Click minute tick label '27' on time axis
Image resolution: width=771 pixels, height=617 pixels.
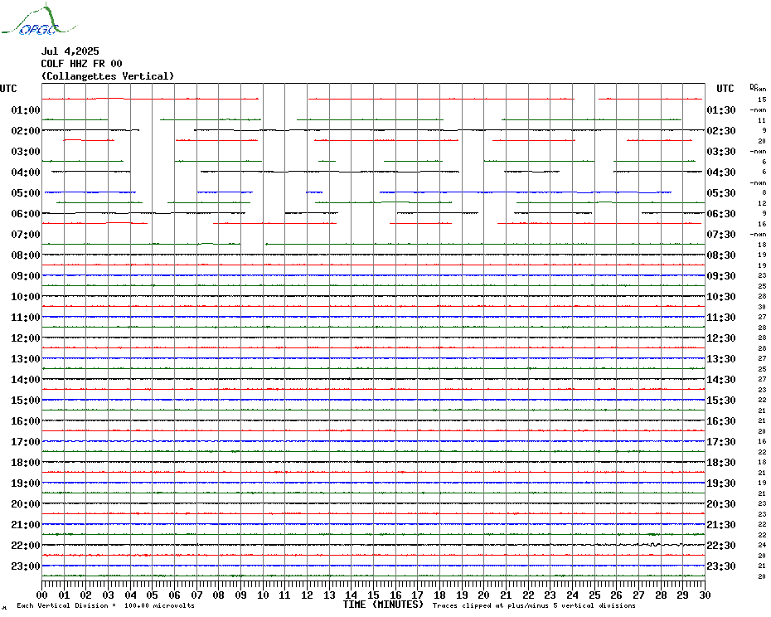click(x=638, y=595)
